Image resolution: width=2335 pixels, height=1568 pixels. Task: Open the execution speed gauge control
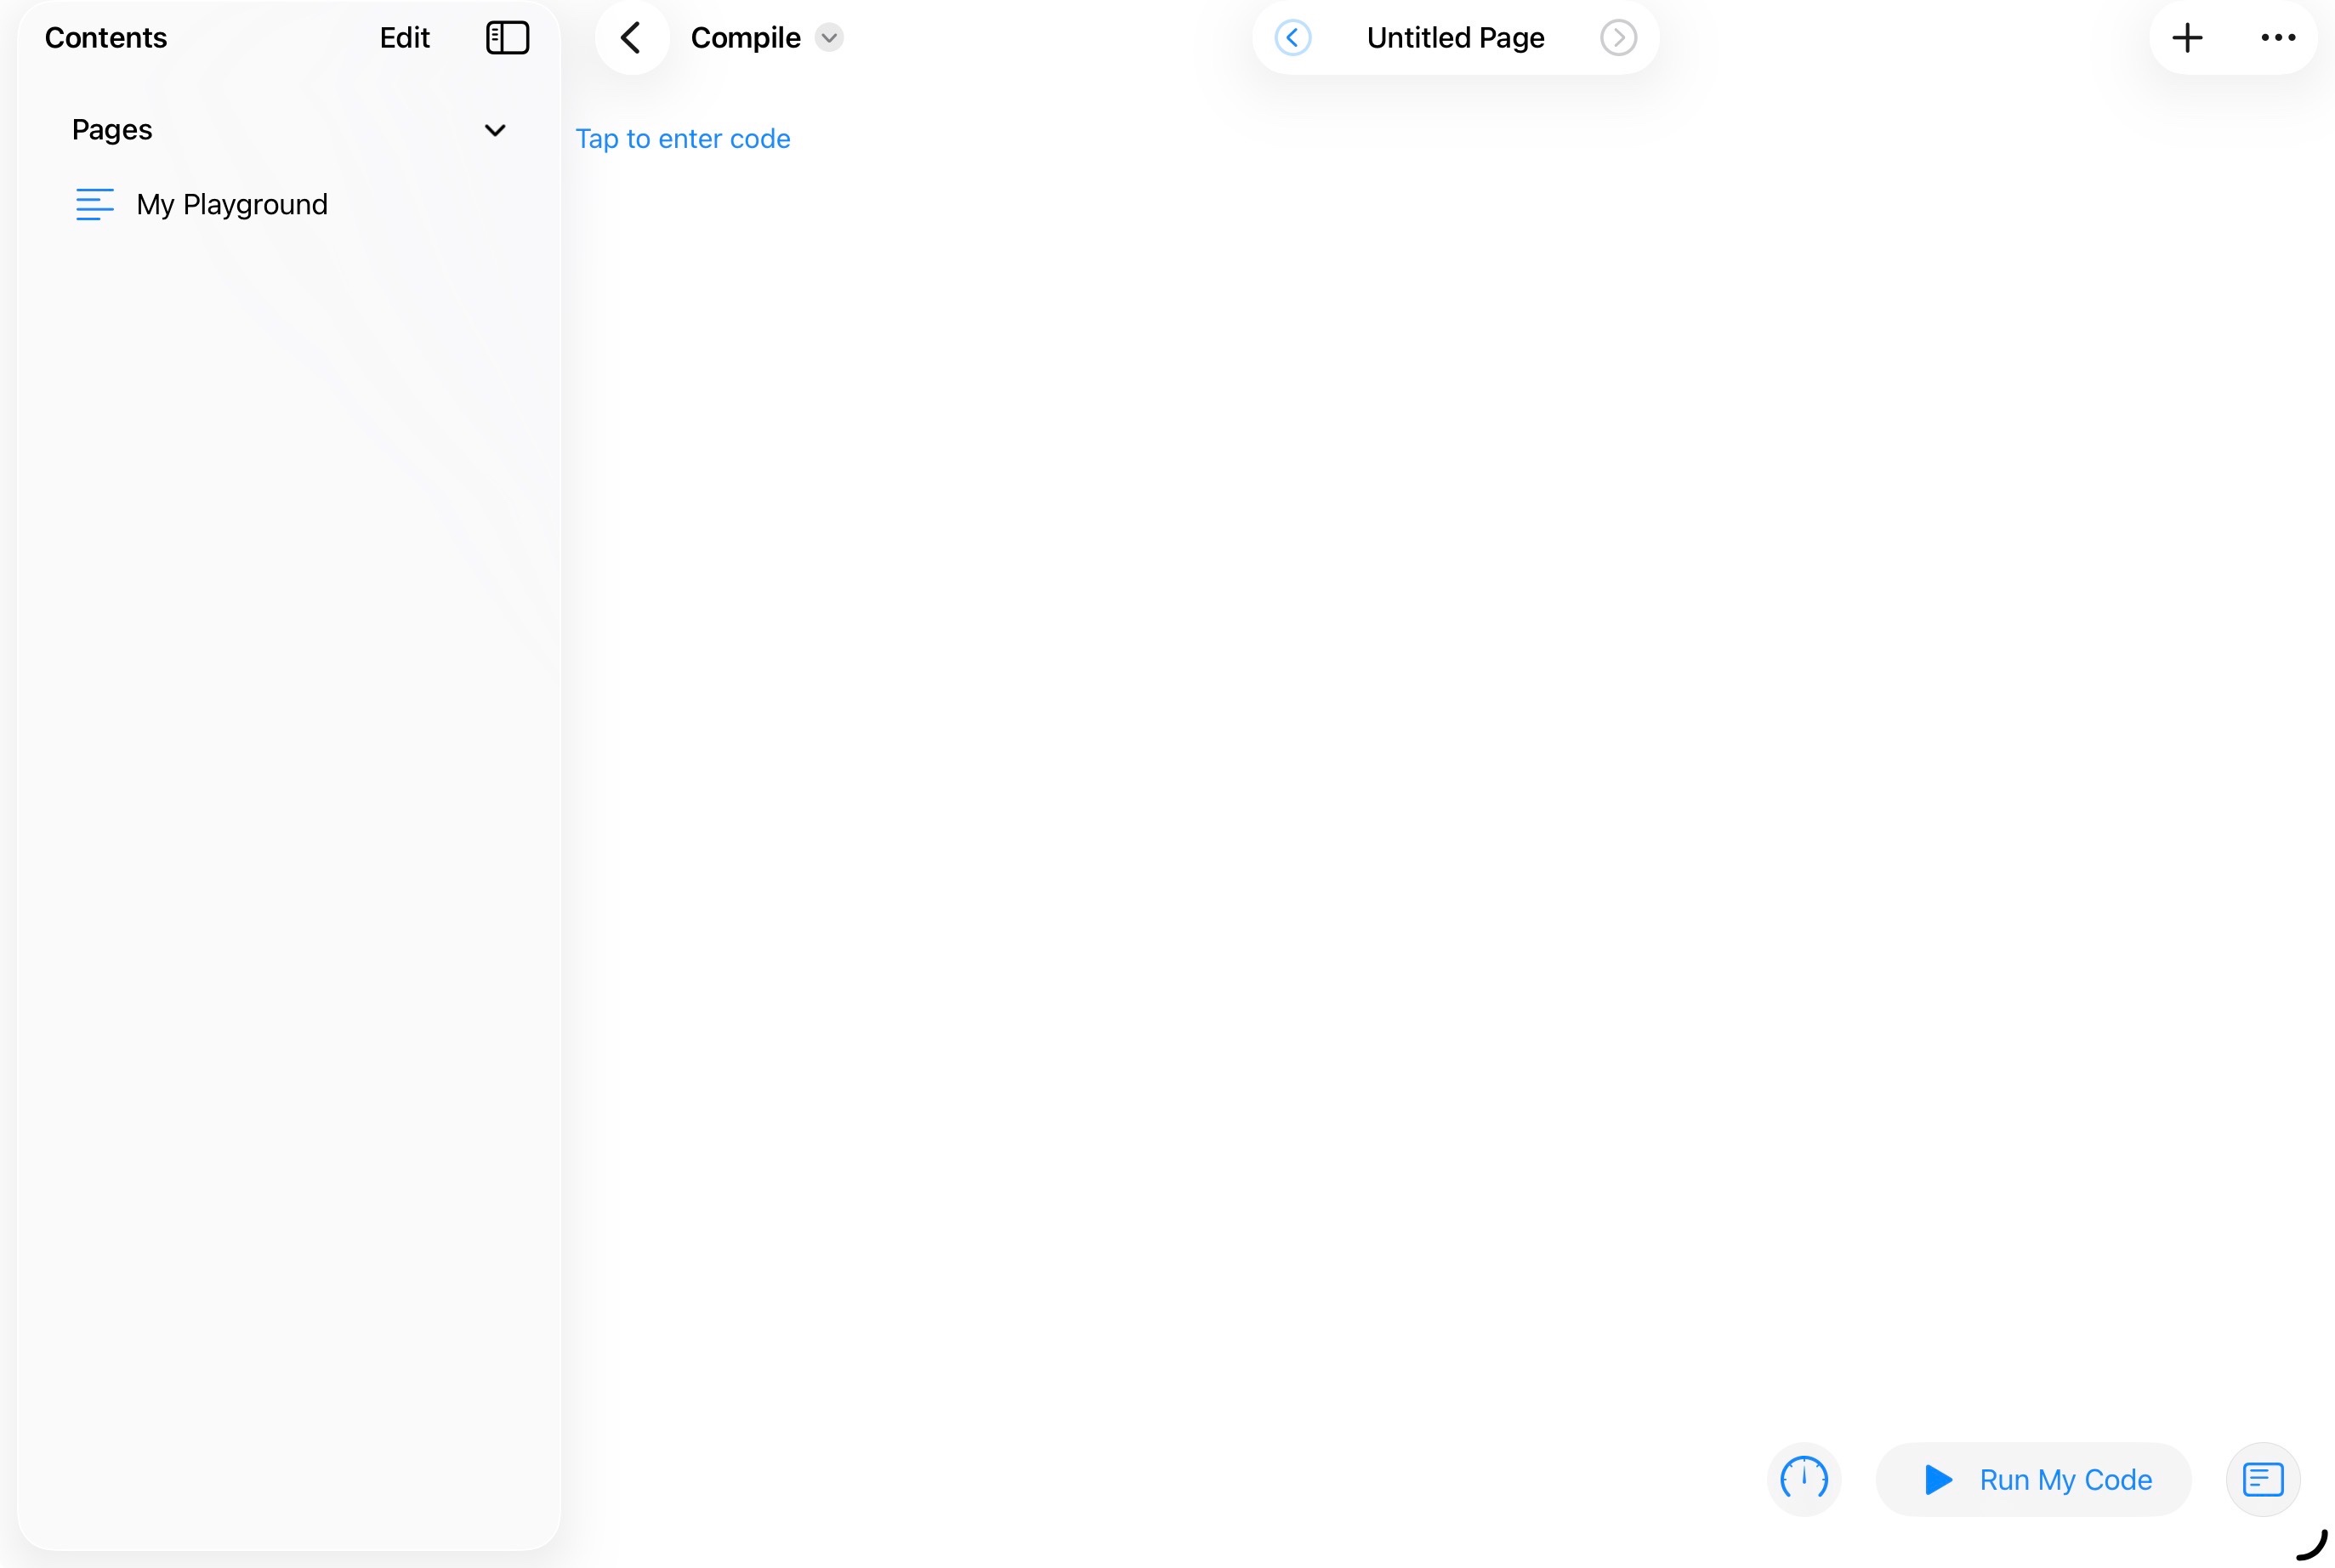pos(1804,1478)
